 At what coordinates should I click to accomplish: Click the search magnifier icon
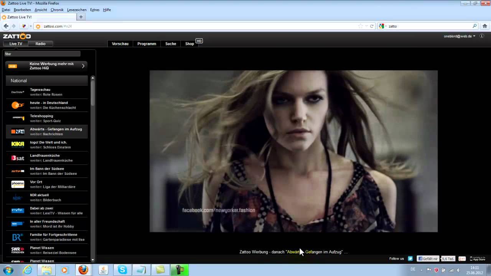coord(475,26)
